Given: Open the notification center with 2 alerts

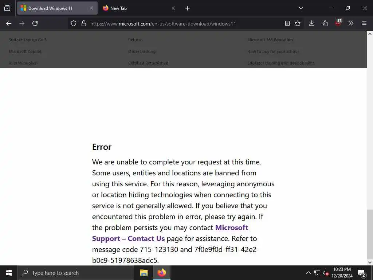Looking at the screenshot, I should [x=361, y=273].
